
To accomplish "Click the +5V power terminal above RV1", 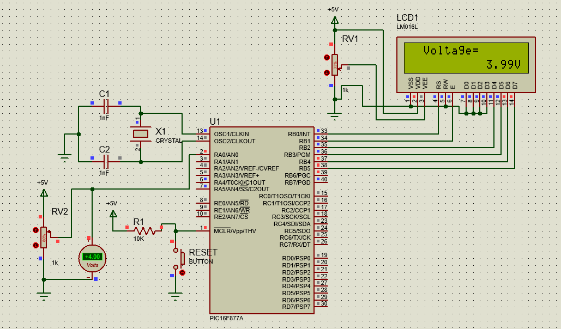I will (x=334, y=21).
